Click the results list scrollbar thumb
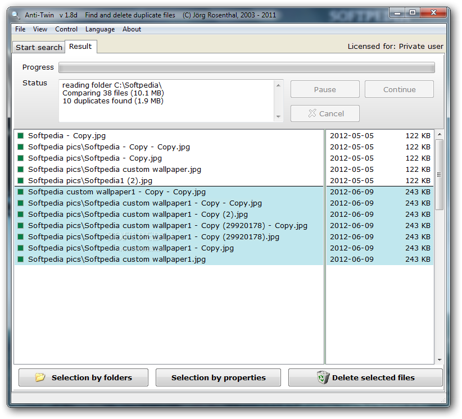 point(440,175)
